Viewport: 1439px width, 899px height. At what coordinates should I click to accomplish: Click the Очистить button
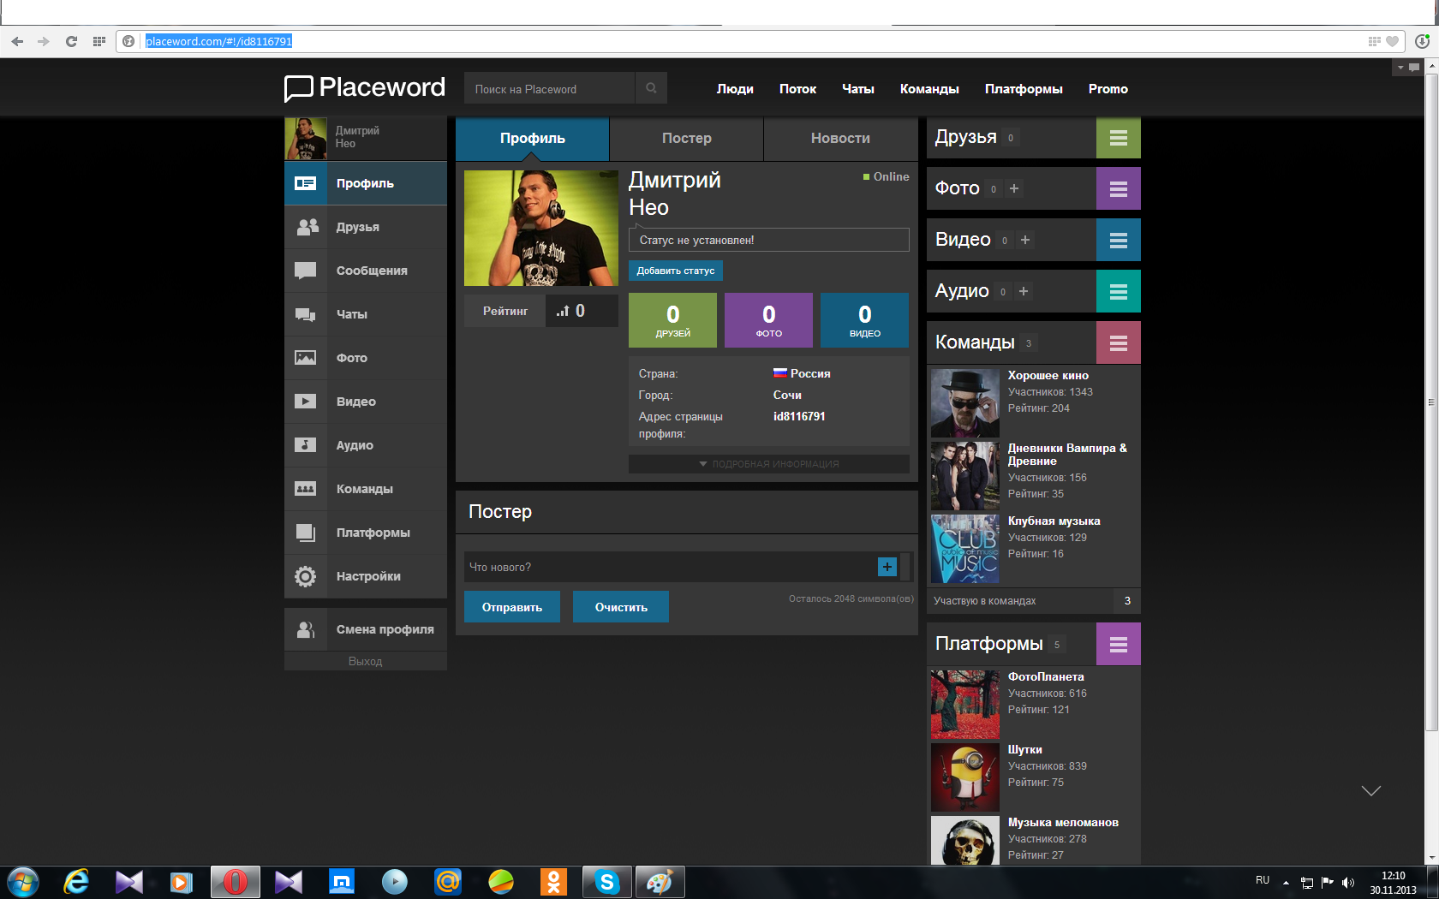pos(621,607)
